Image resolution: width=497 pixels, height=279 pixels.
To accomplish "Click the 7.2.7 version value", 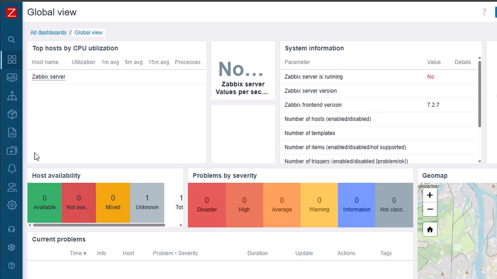I will tap(433, 105).
